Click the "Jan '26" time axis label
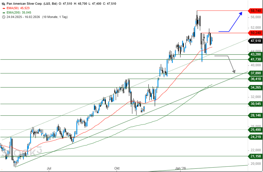 pyautogui.click(x=181, y=169)
